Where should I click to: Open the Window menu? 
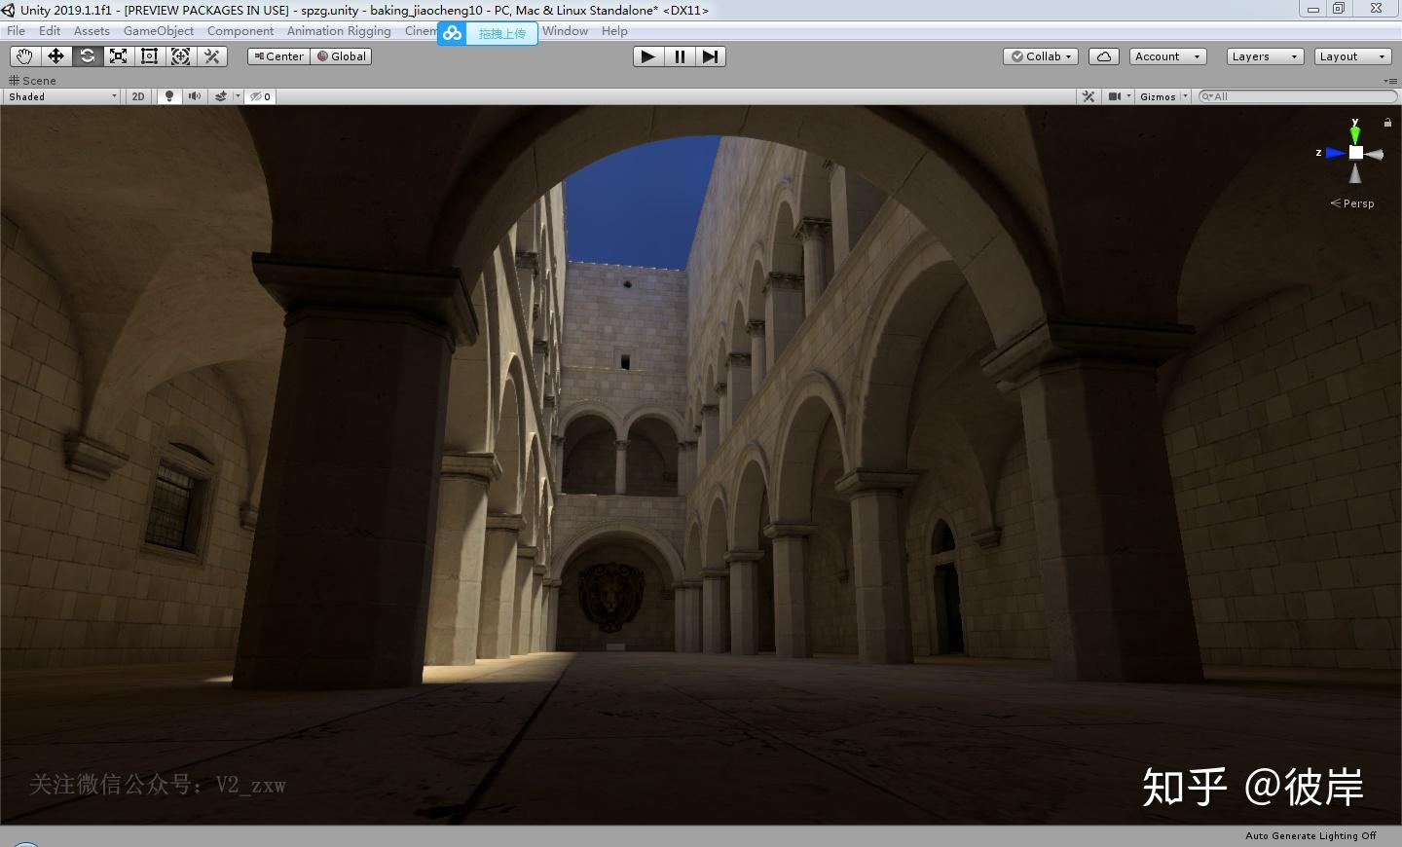pyautogui.click(x=565, y=31)
